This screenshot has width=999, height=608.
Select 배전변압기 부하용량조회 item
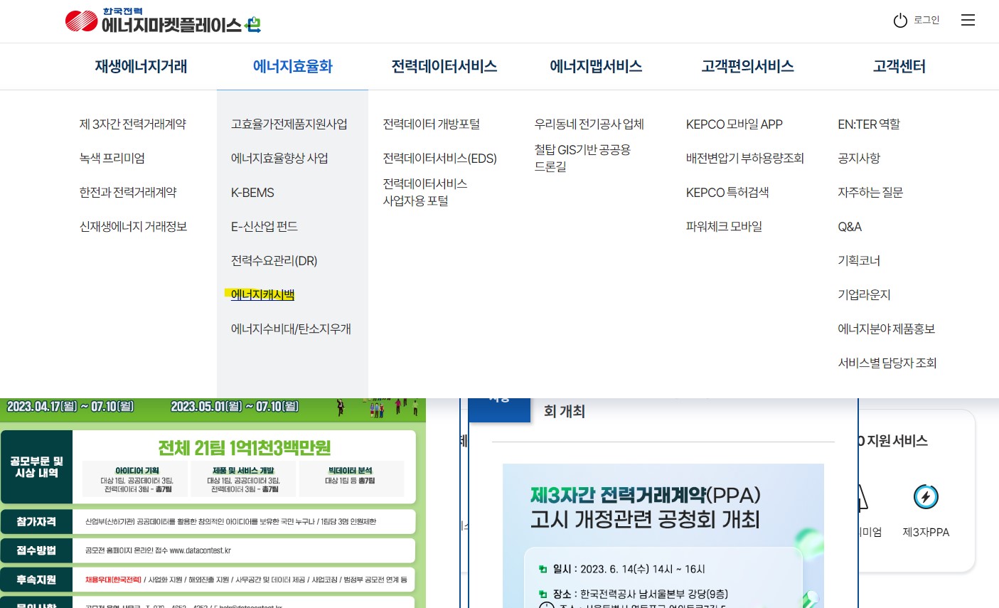coord(745,159)
